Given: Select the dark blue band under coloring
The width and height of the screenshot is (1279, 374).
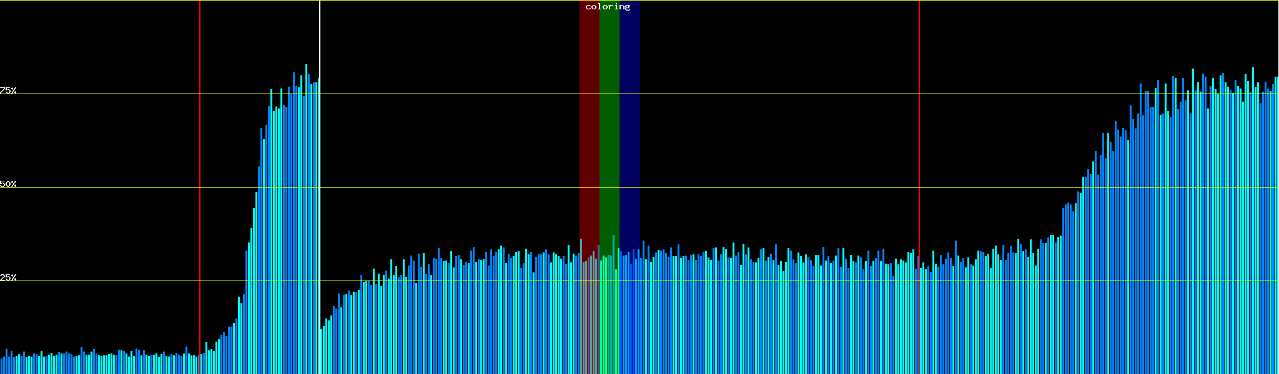Looking at the screenshot, I should (630, 125).
